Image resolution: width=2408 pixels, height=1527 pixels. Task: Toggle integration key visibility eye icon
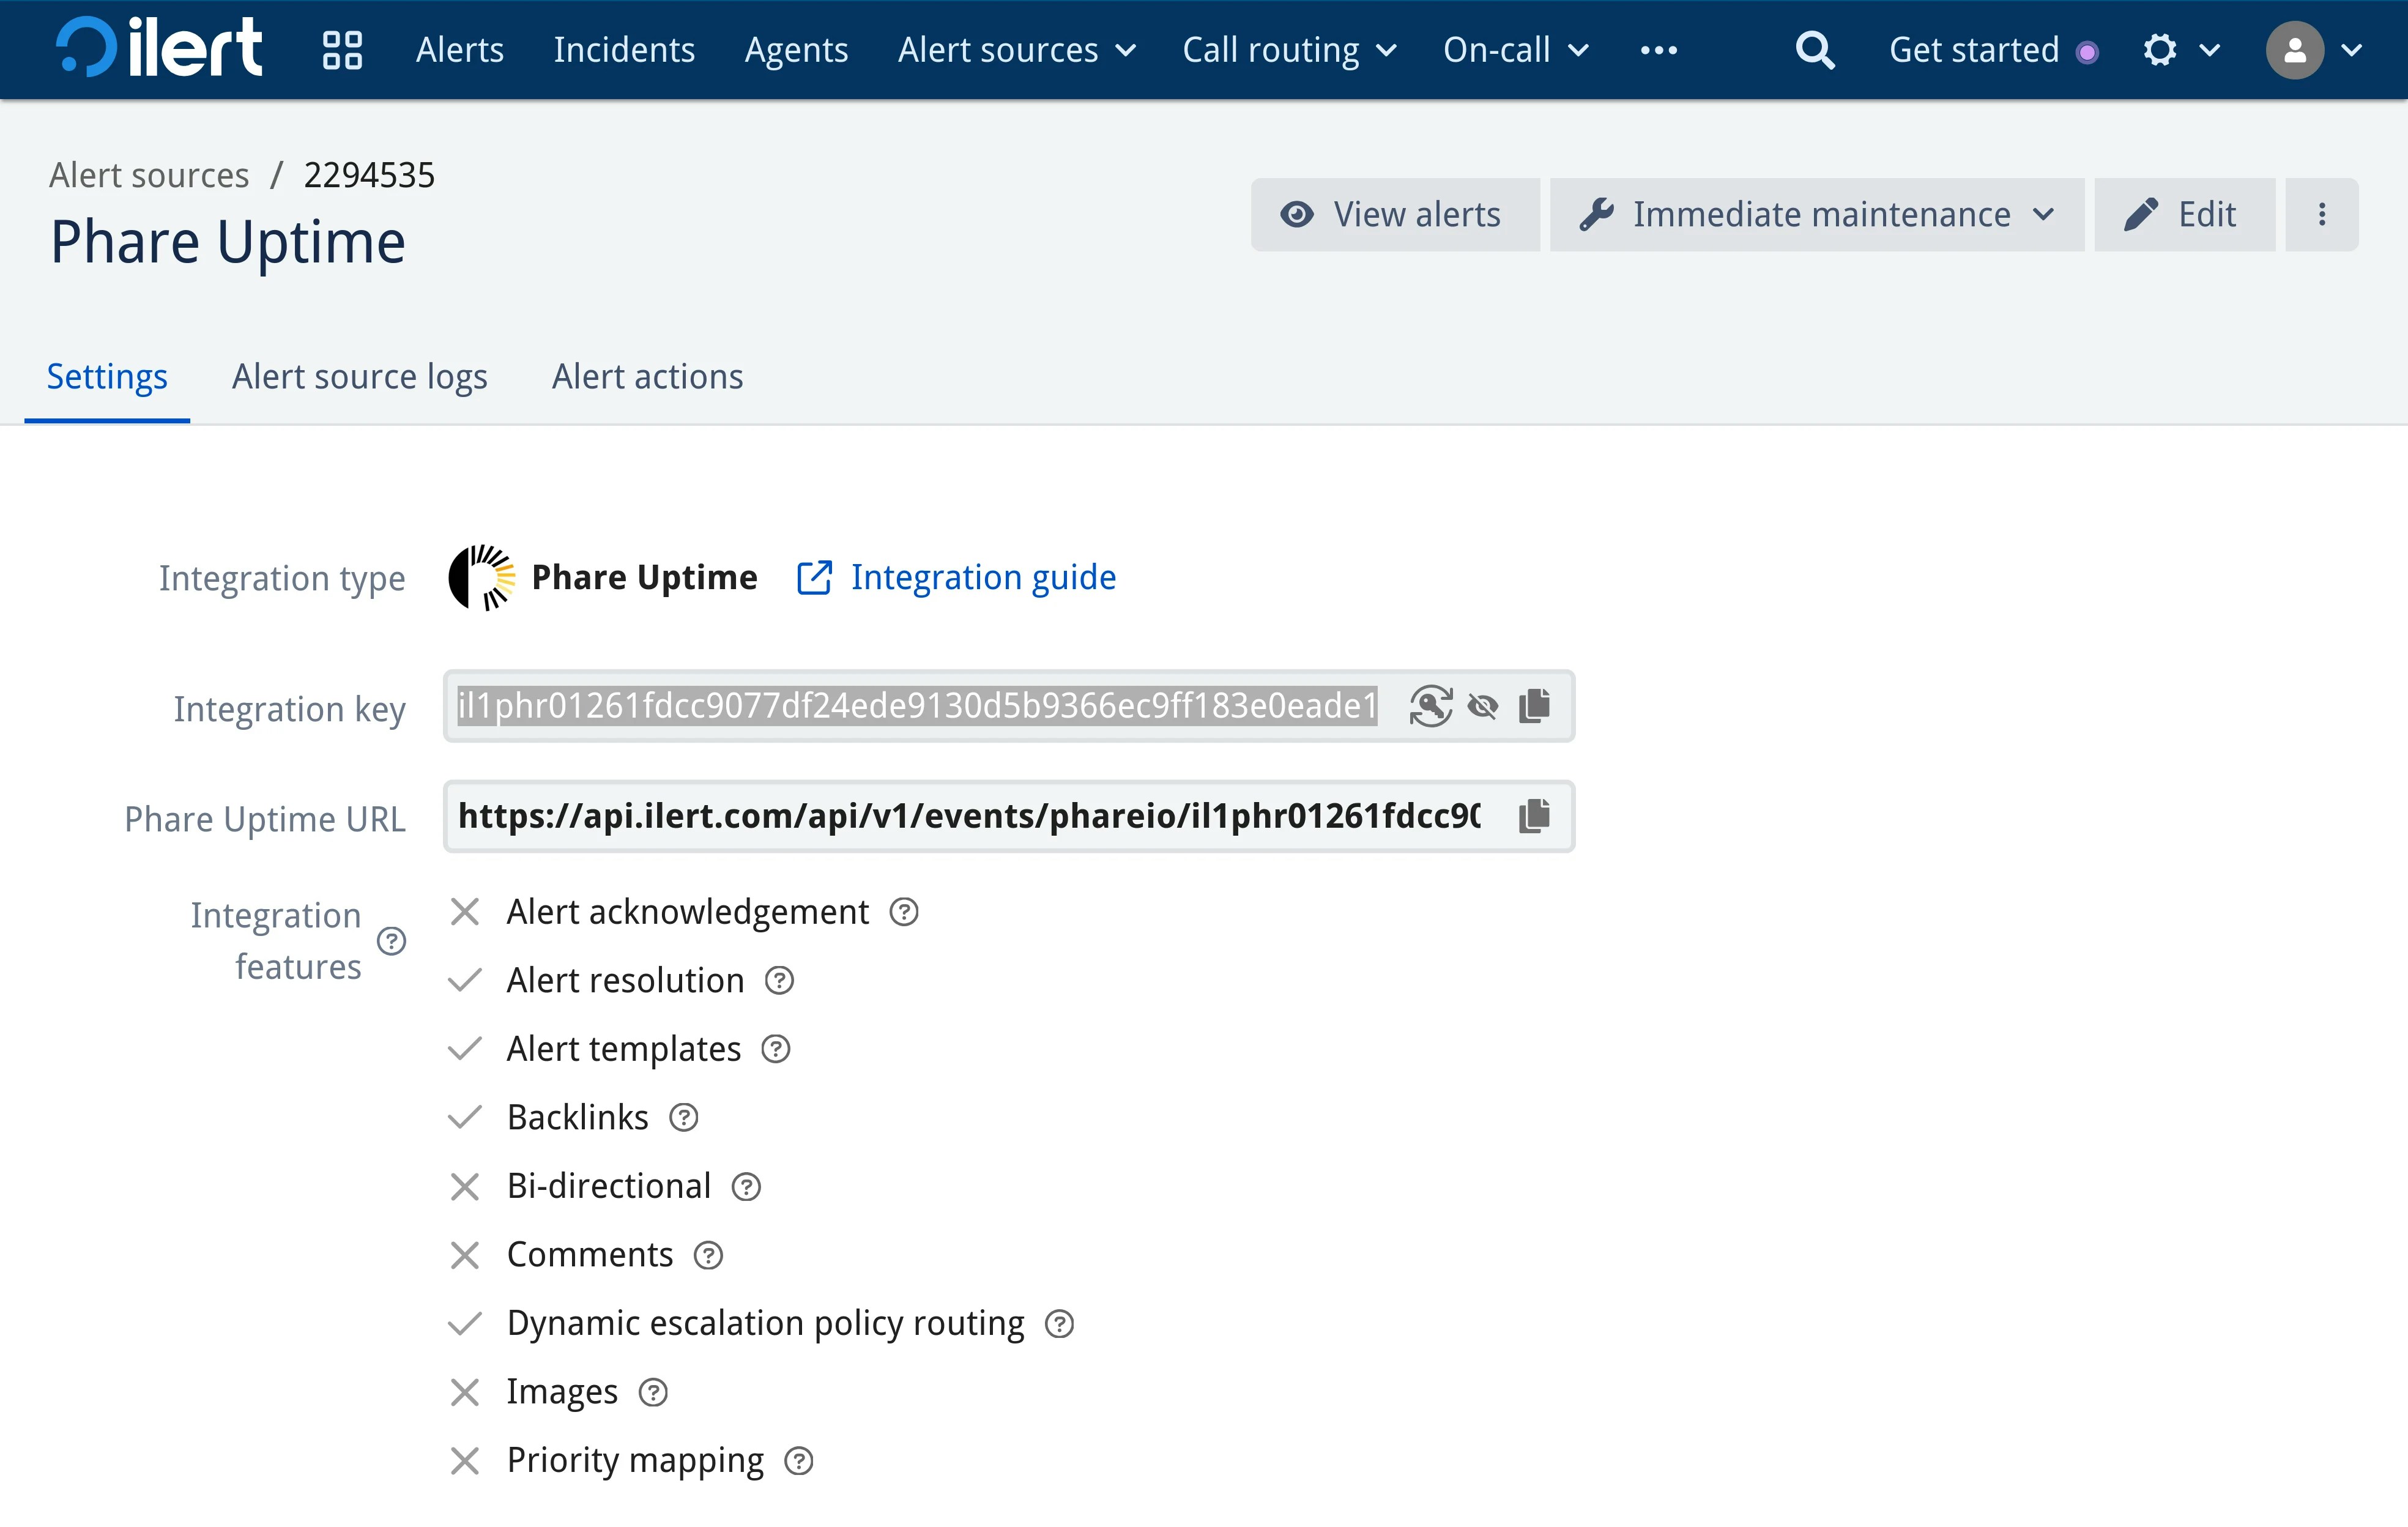[1482, 706]
